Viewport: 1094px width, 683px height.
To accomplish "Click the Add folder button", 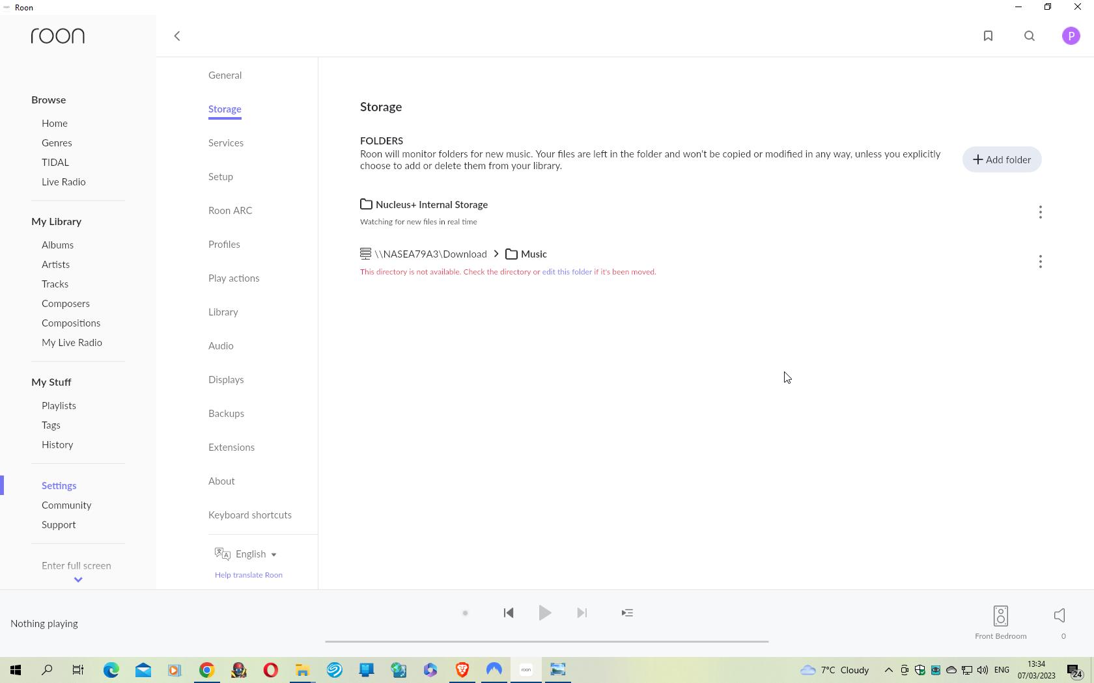I will click(1002, 159).
